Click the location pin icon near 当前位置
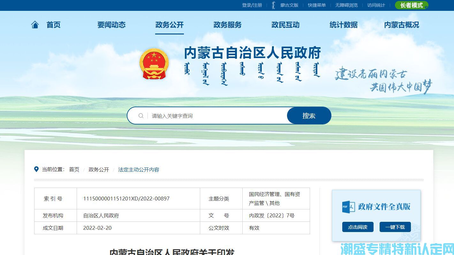This screenshot has width=454, height=255. pos(36,169)
